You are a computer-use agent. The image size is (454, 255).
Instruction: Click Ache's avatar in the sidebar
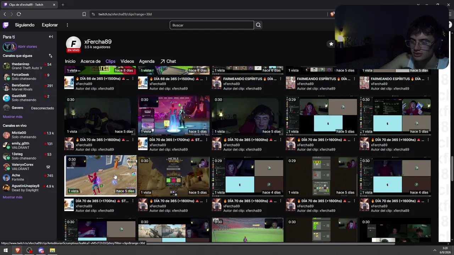coord(6,177)
